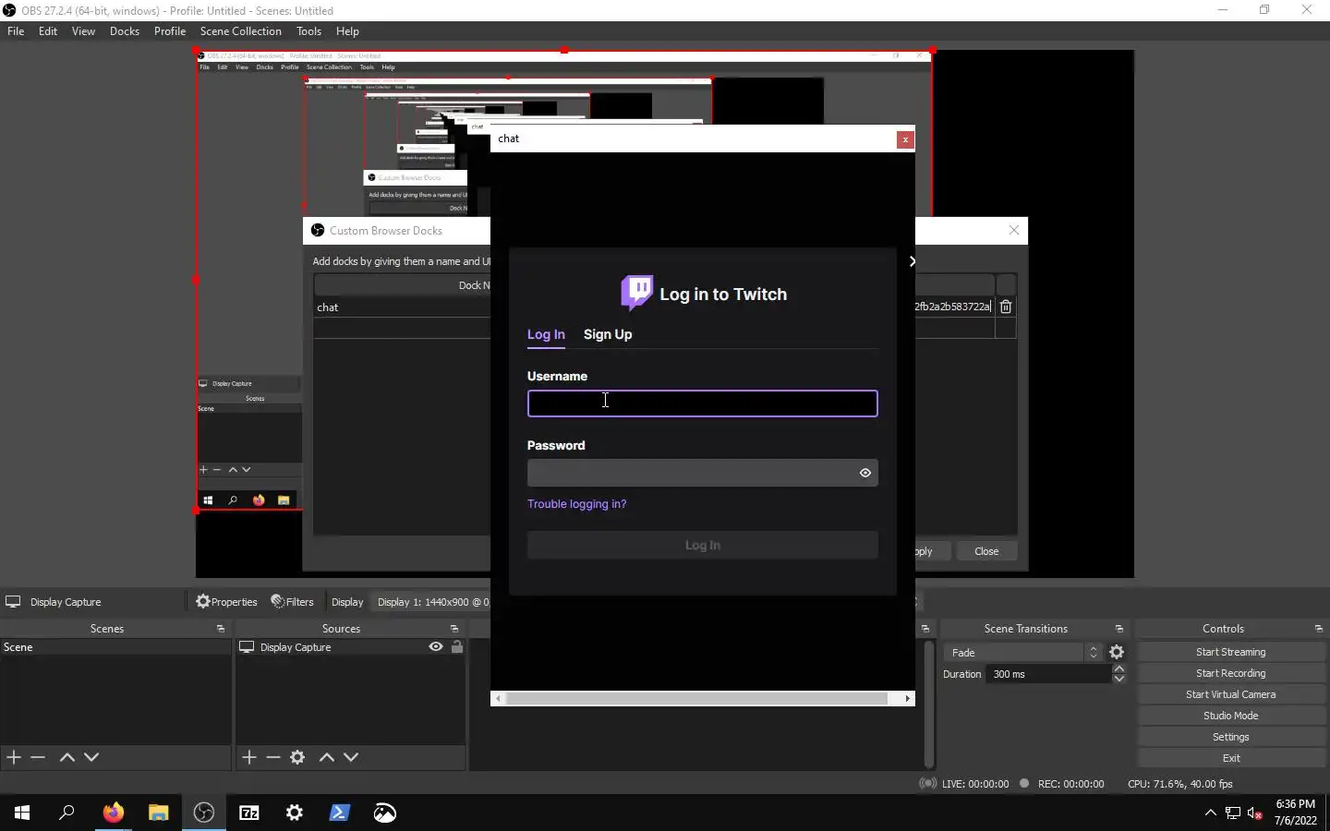Click the recording status dot
Viewport: 1330px width, 831px height.
[1024, 784]
